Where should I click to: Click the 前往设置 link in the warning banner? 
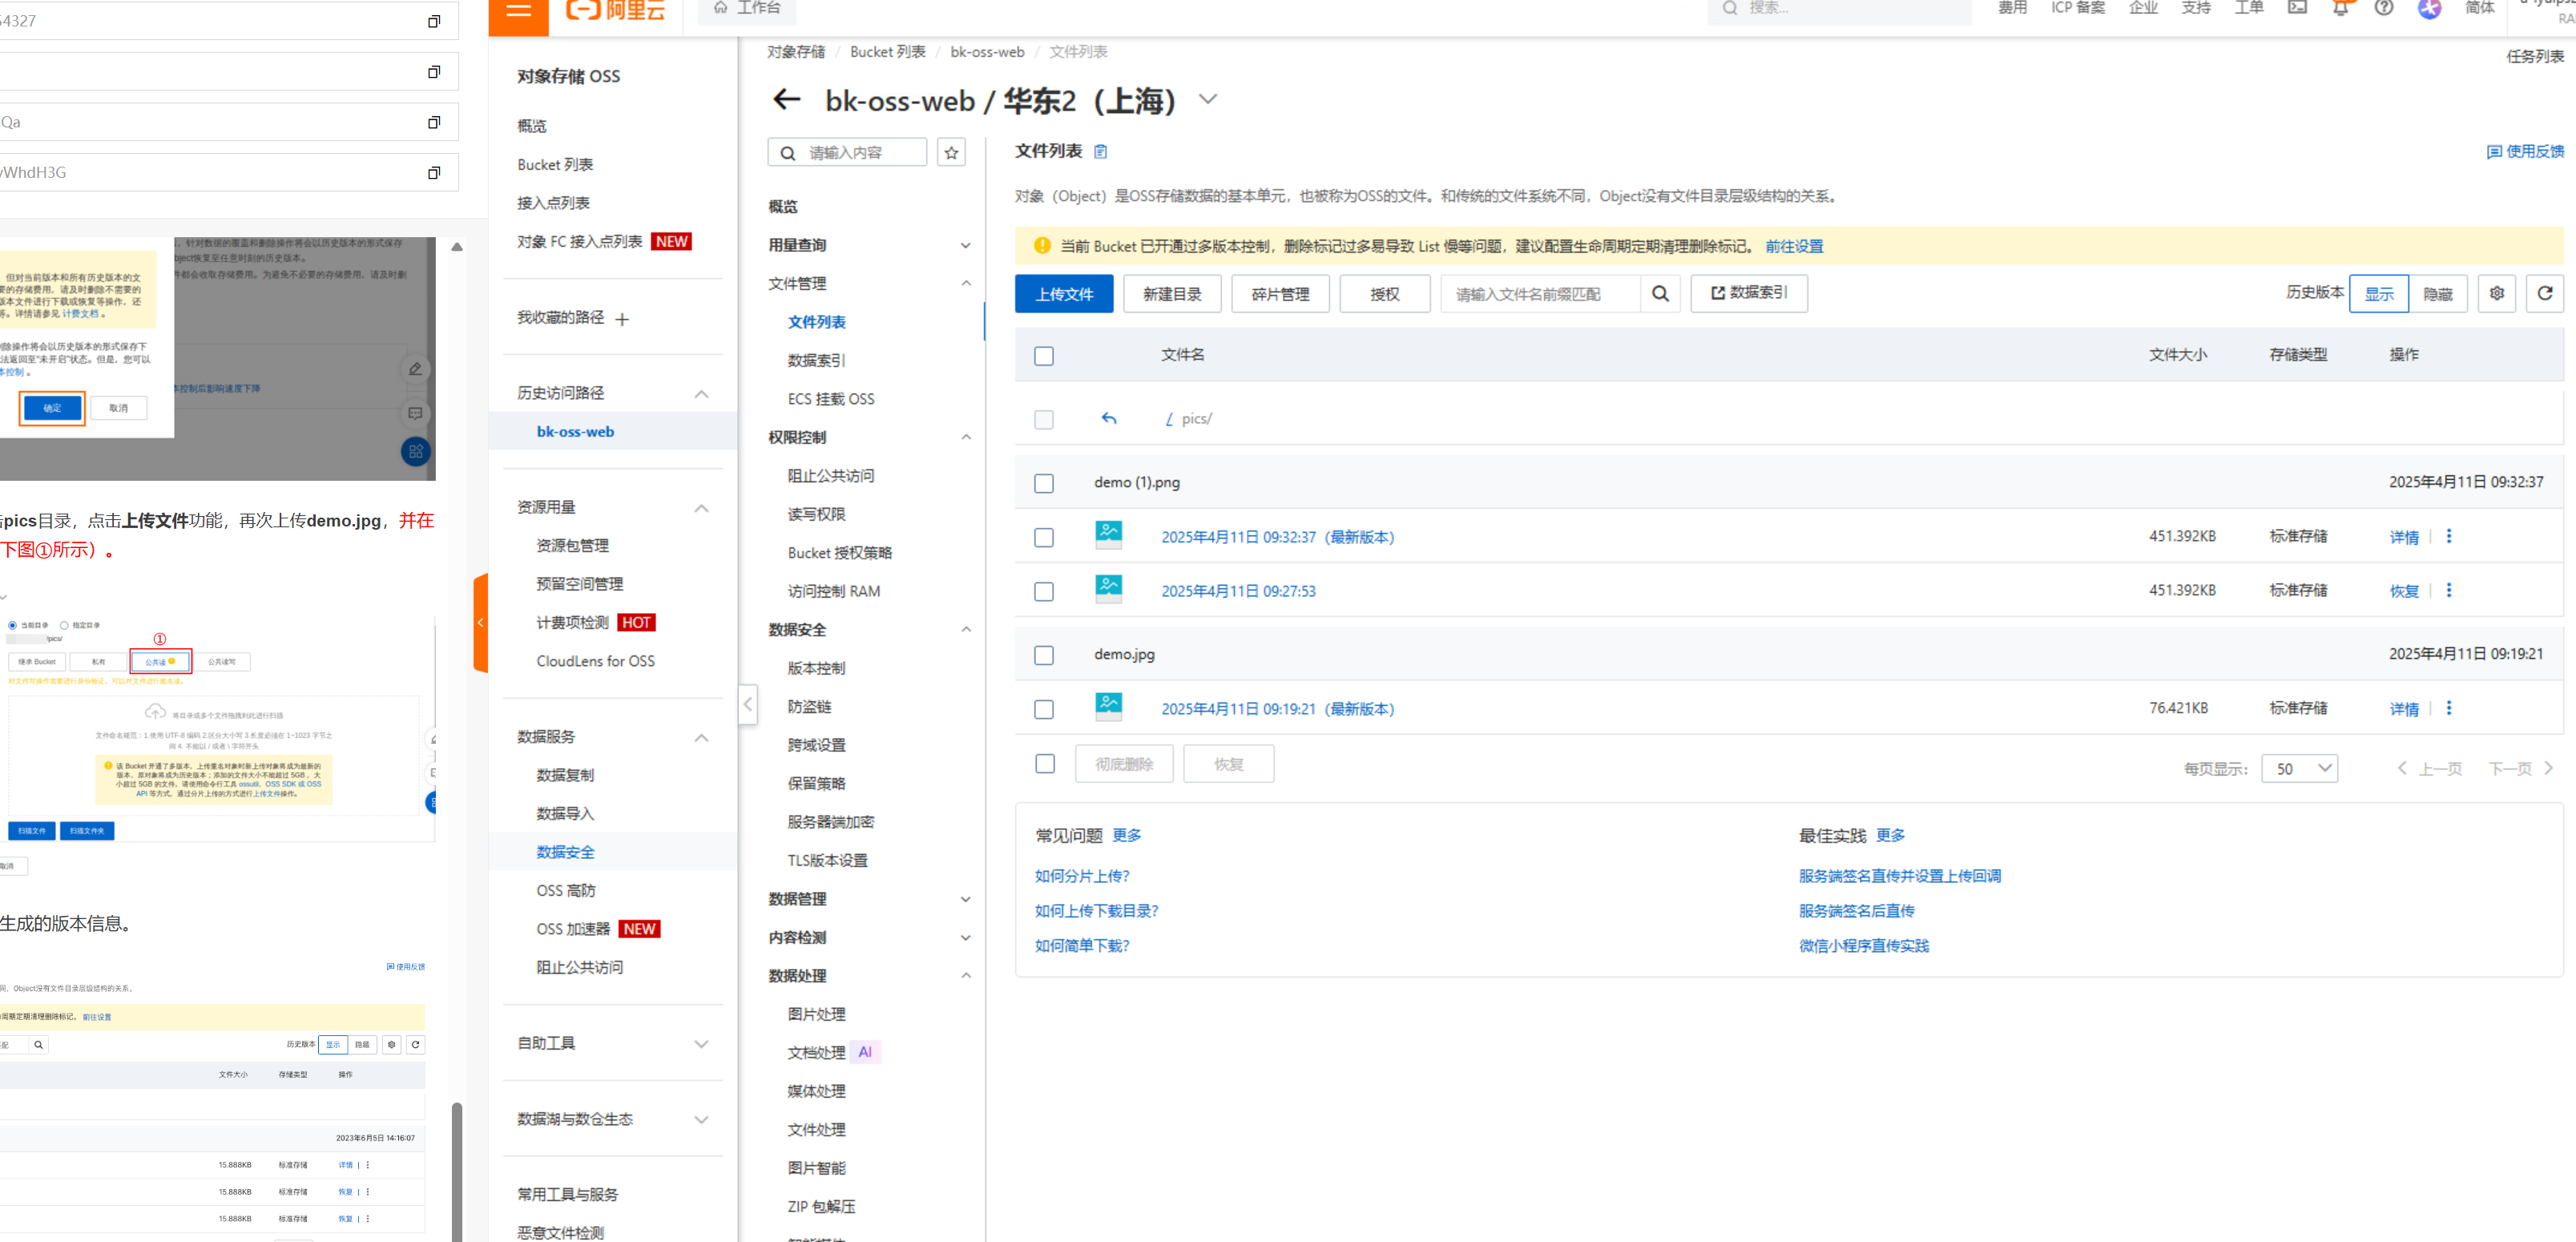pos(1794,246)
